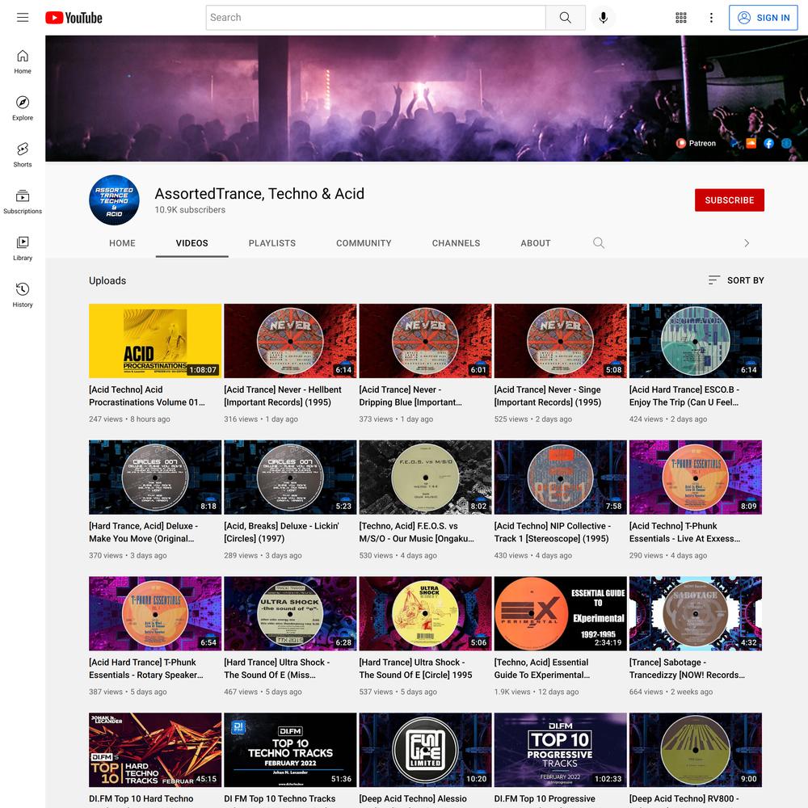Screen dimensions: 808x808
Task: Open the Never - Hellbent video title
Action: (283, 396)
